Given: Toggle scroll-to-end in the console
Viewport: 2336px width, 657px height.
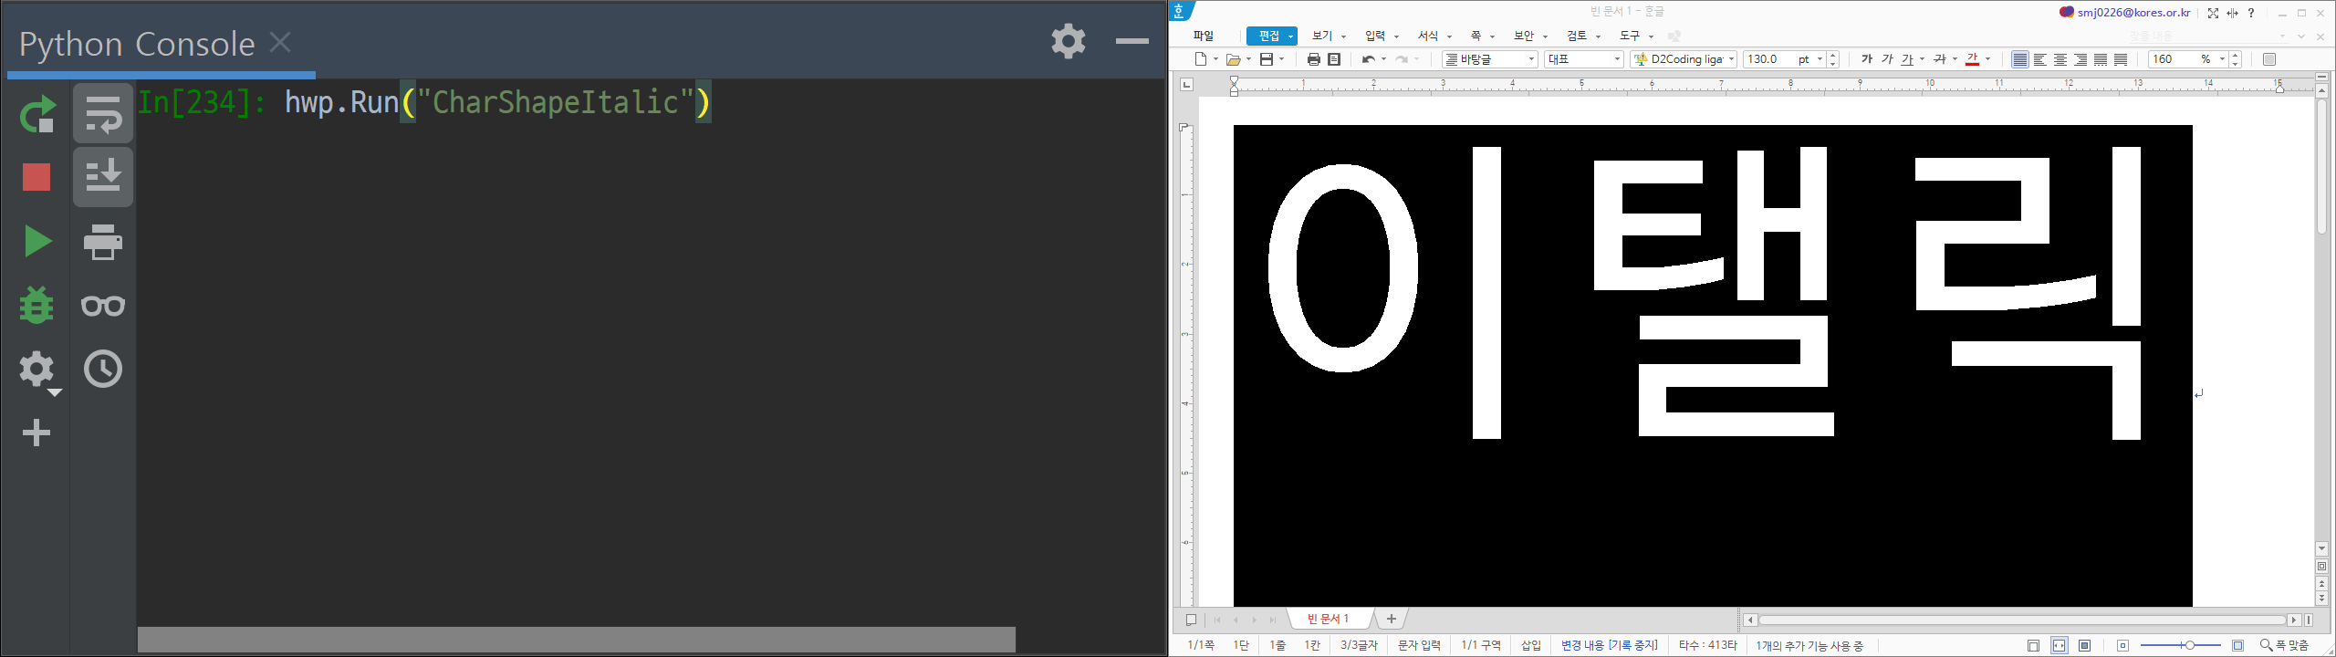Looking at the screenshot, I should pos(103,177).
